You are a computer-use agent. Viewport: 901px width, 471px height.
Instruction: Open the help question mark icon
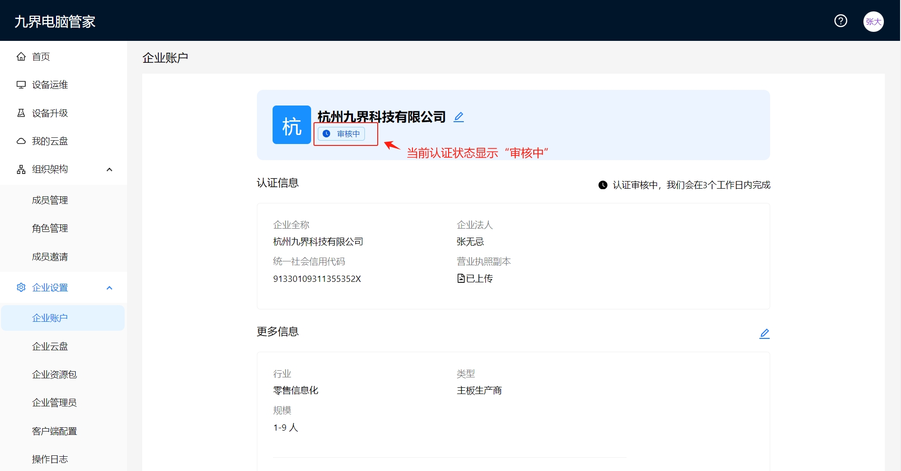(x=841, y=21)
